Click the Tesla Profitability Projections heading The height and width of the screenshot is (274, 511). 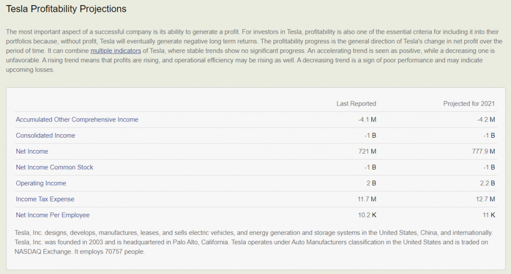tap(66, 9)
